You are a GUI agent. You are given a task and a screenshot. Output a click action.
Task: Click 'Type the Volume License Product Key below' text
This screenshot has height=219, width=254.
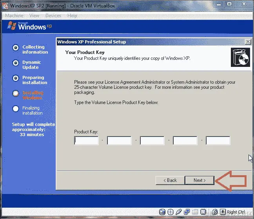coord(116,102)
